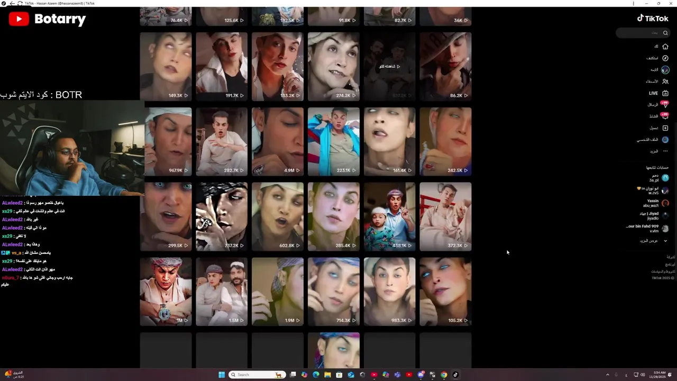Open the video with 285.4K views

tap(334, 216)
